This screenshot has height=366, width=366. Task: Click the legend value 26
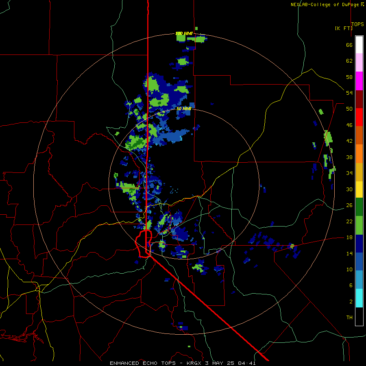pos(349,205)
